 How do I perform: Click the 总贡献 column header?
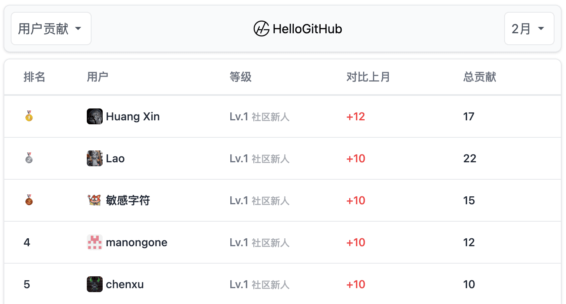(x=480, y=77)
